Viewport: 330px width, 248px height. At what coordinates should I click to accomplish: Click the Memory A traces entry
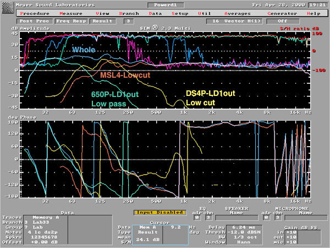pos(46,218)
